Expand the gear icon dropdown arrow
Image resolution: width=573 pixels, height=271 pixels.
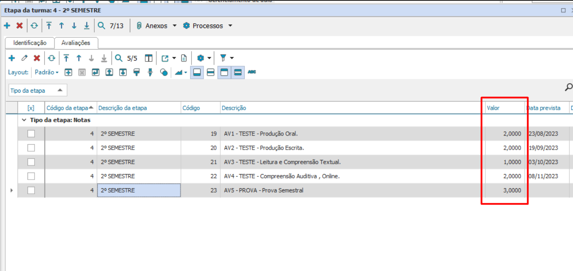click(209, 58)
